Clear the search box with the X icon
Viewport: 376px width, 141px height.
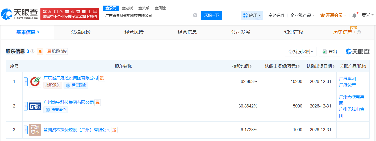(x=195, y=15)
